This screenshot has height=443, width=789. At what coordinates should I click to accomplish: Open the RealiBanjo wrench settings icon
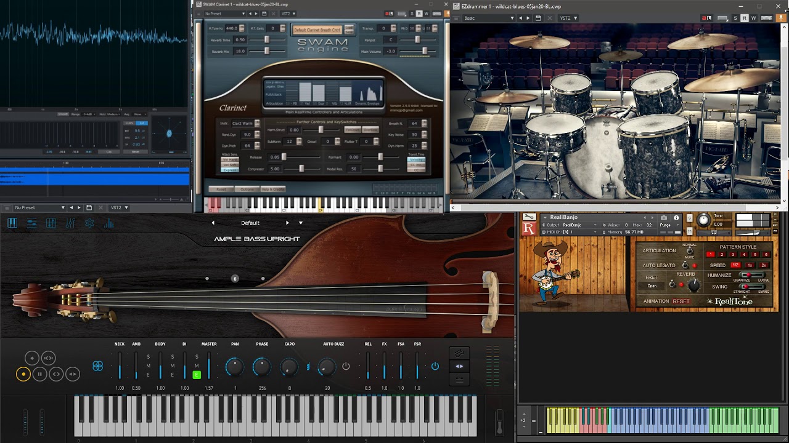pos(528,217)
